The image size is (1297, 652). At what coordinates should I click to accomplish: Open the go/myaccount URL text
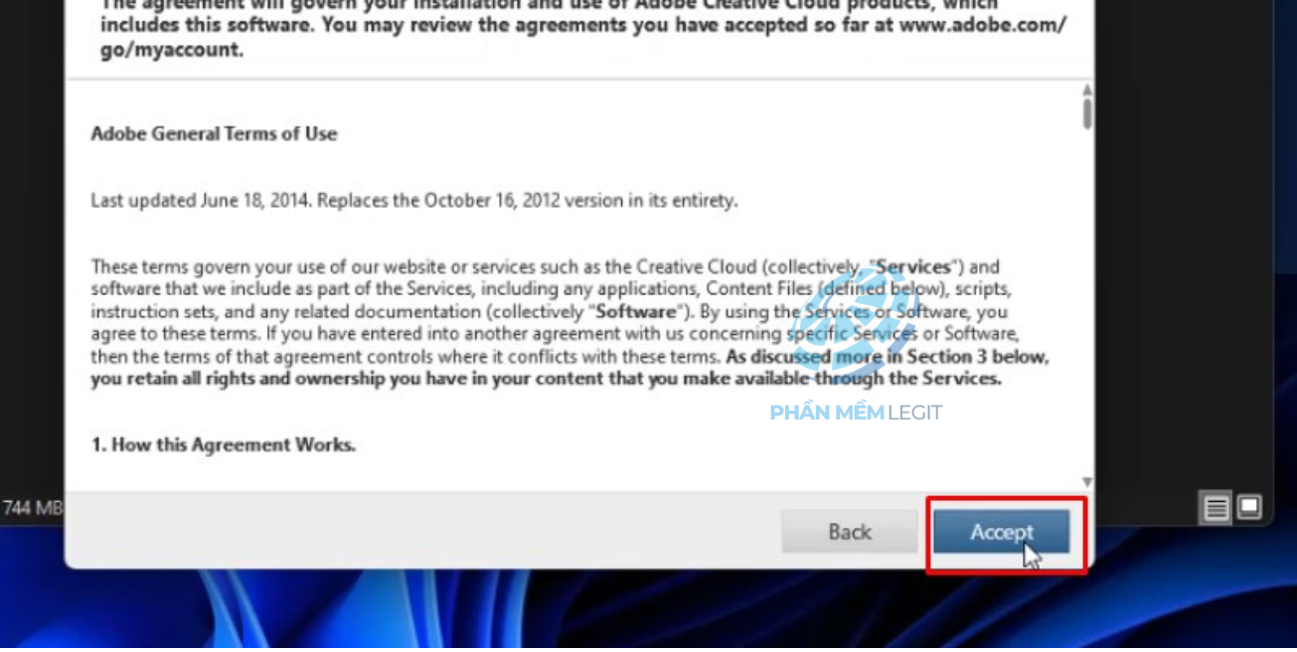(171, 49)
